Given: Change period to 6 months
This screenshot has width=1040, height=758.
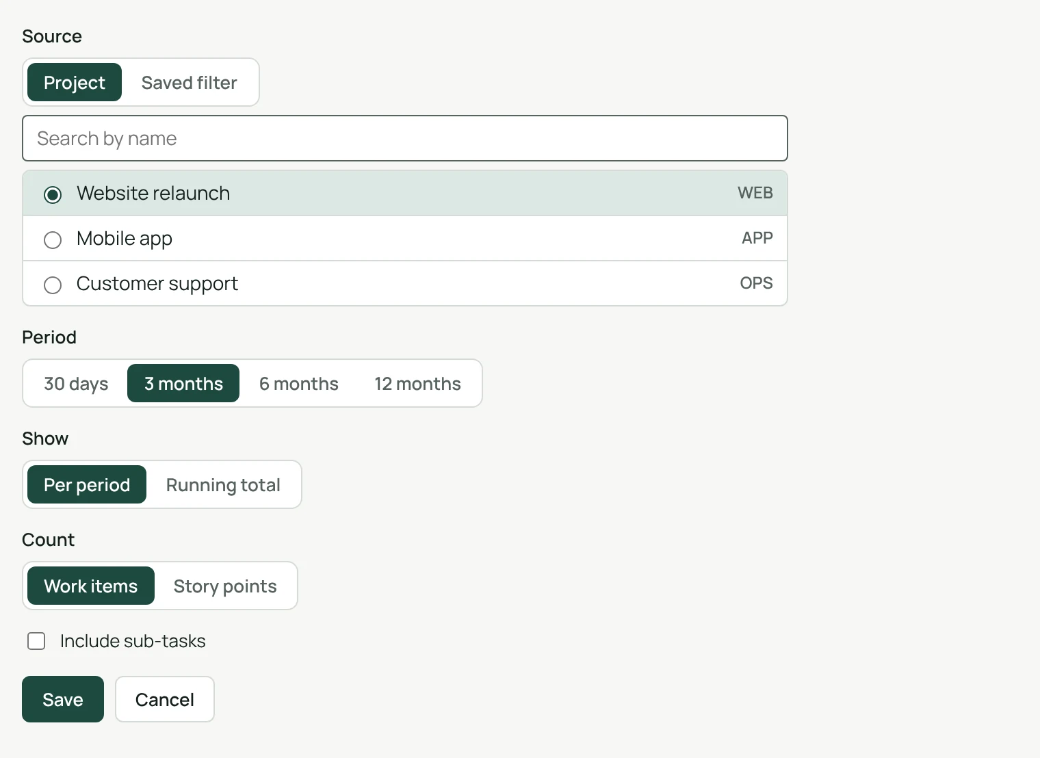Looking at the screenshot, I should [298, 383].
